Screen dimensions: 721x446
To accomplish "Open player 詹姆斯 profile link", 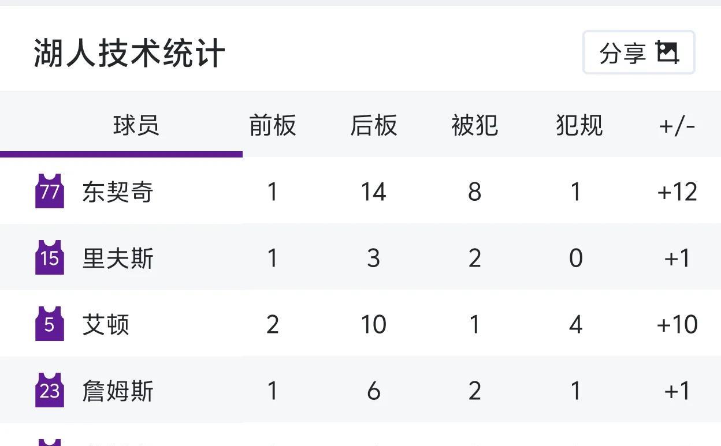I will (118, 391).
